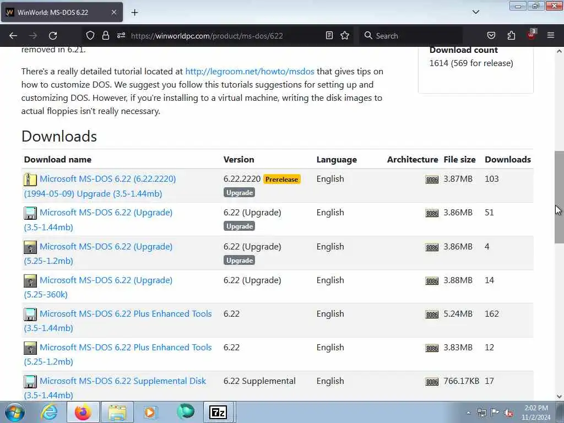The height and width of the screenshot is (423, 564).
Task: Open the legroom.net/howto/msdos link
Action: point(250,71)
